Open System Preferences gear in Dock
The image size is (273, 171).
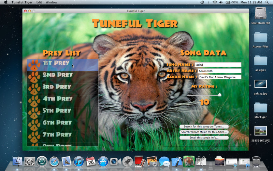coord(30,161)
